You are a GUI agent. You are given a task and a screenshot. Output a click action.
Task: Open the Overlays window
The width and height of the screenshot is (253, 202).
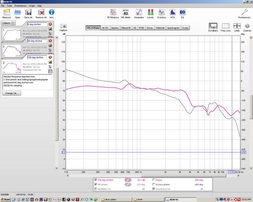click(162, 14)
